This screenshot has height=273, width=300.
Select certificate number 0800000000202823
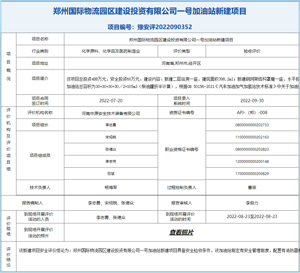(252, 149)
